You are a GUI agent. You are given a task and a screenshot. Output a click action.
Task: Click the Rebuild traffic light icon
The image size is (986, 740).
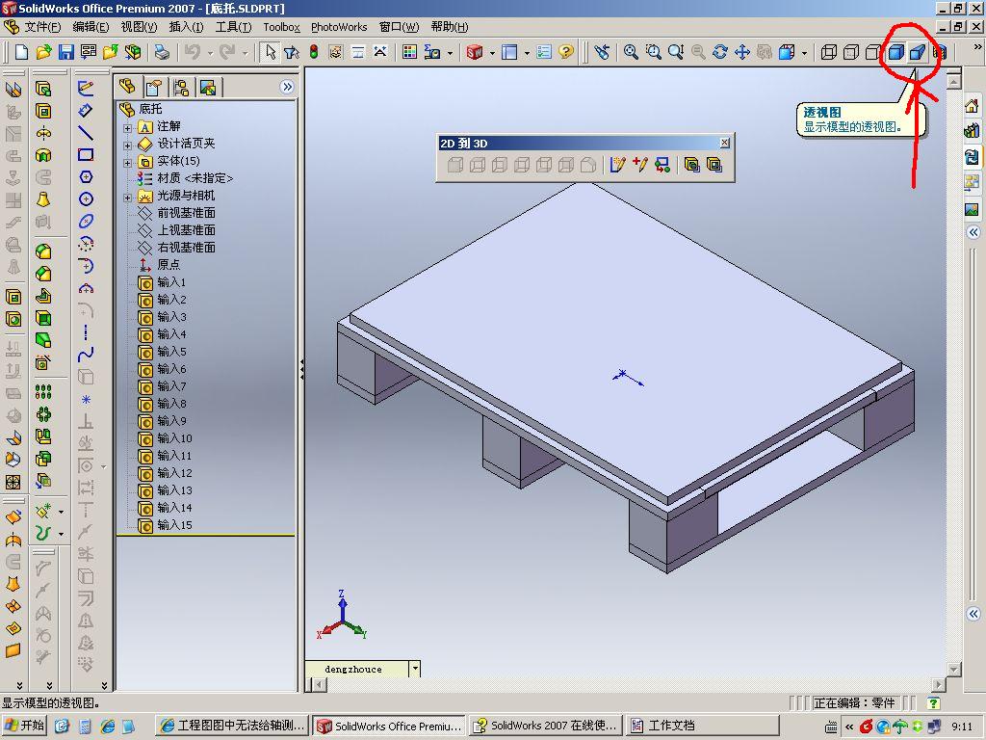coord(314,52)
